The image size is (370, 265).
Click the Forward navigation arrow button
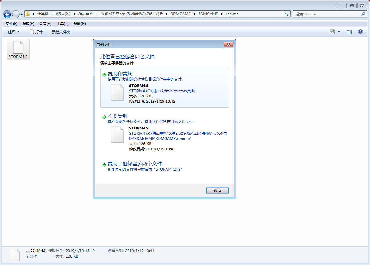[x=16, y=14]
